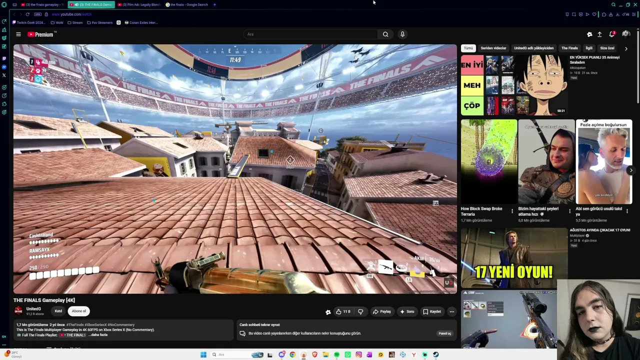The width and height of the screenshot is (640, 360).
Task: Switch to 'Film Adı: Legally Blonde' tab
Action: coord(139,4)
